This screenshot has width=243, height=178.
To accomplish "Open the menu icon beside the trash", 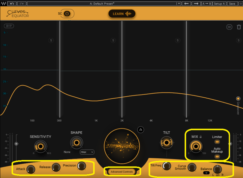I will click(229, 27).
